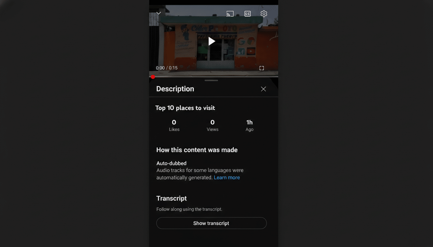Open the Cast to device icon
433x247 pixels.
pyautogui.click(x=230, y=14)
